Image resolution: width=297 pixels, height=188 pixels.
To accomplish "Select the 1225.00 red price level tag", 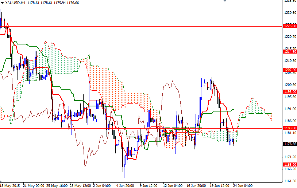I will 289,26.
